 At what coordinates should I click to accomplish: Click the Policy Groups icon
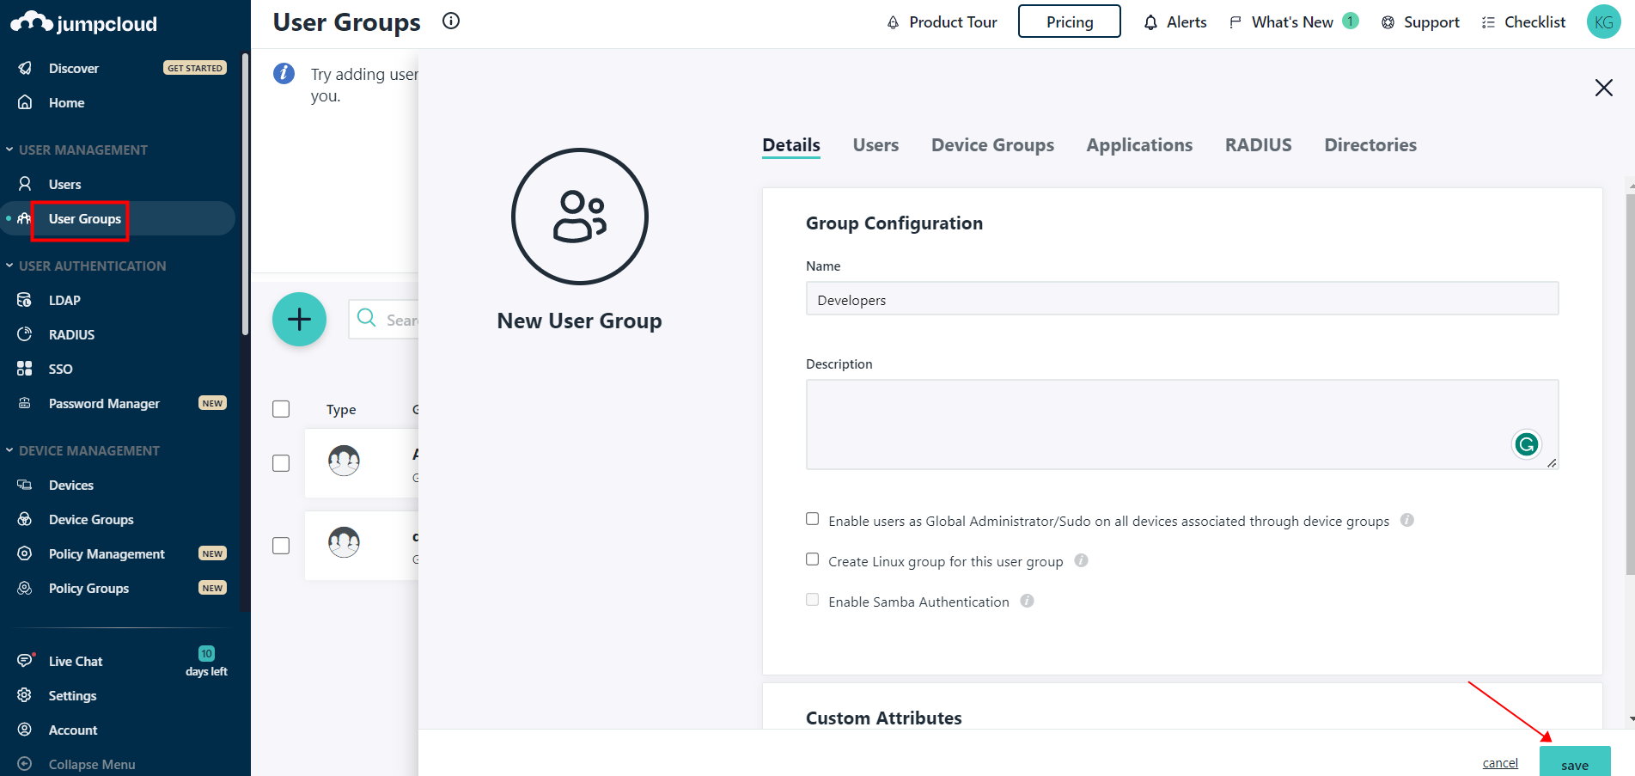tap(25, 588)
